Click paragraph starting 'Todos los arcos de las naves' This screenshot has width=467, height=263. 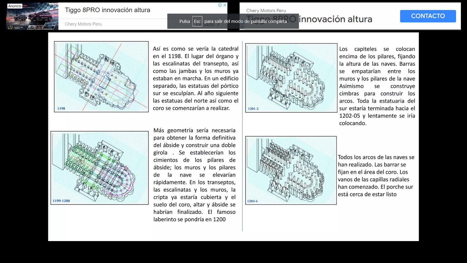[376, 176]
